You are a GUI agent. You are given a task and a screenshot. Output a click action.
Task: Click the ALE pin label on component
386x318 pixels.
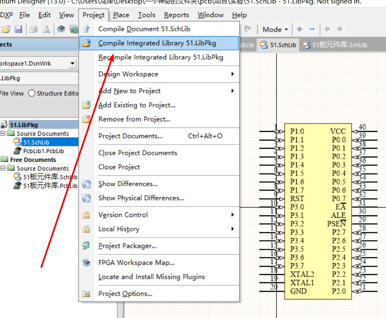coord(338,215)
